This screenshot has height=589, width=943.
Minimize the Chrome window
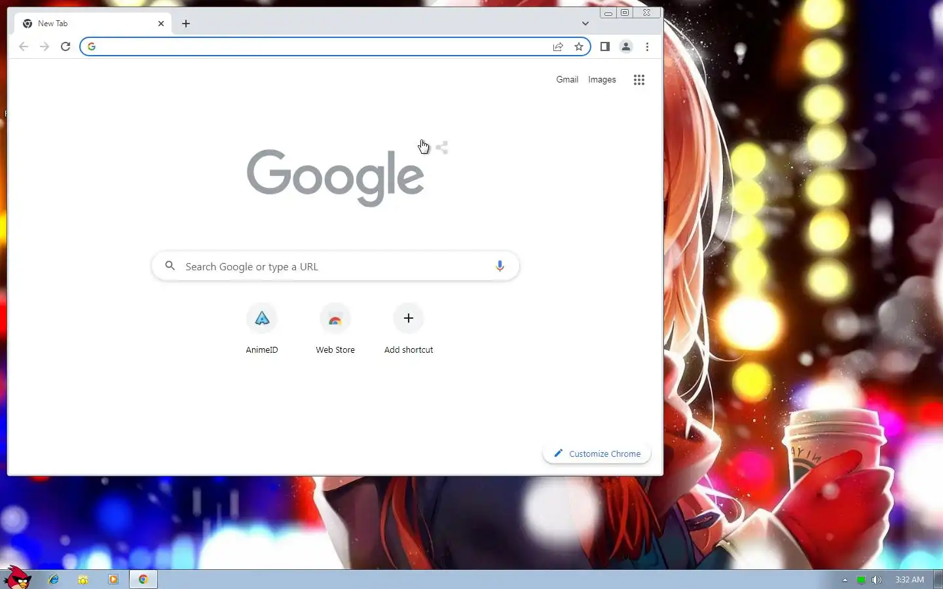[x=608, y=13]
